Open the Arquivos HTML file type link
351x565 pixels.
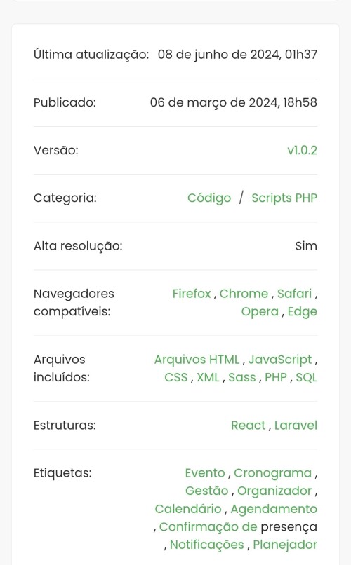(x=197, y=360)
